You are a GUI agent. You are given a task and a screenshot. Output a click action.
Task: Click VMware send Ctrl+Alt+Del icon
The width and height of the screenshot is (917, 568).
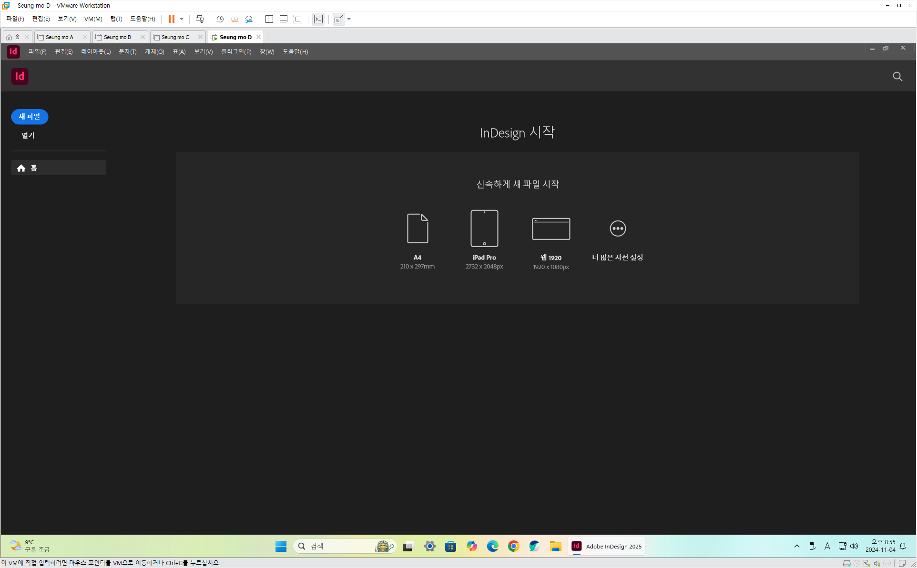[x=200, y=19]
